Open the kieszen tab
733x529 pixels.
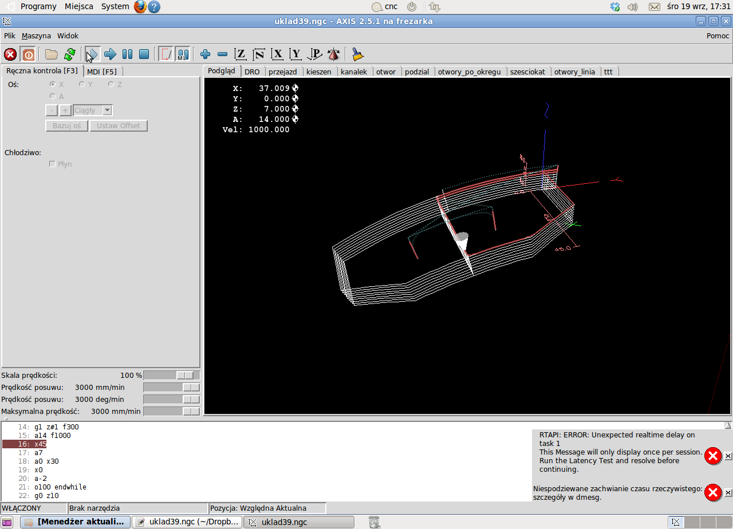tap(319, 72)
